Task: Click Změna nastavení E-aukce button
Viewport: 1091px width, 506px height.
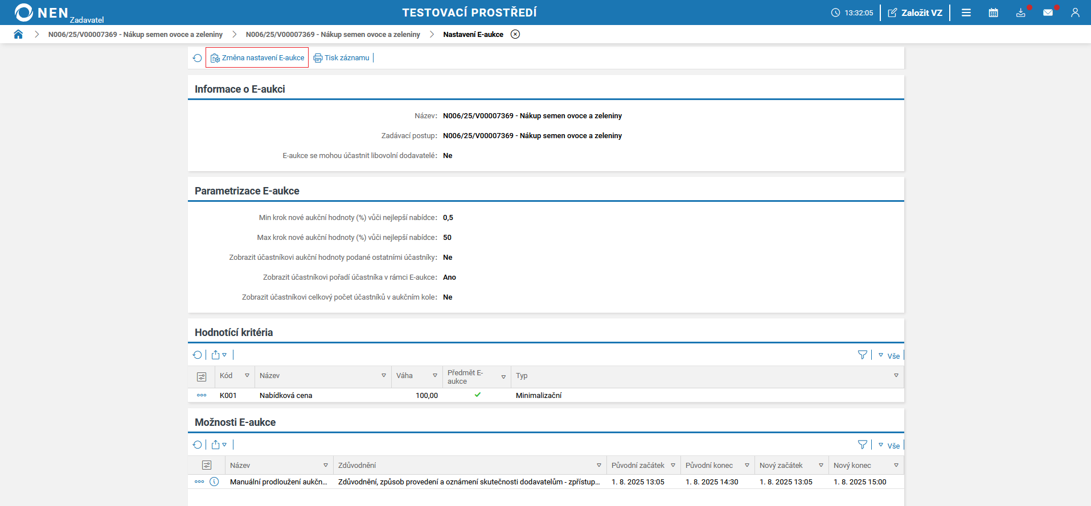Action: coord(257,57)
